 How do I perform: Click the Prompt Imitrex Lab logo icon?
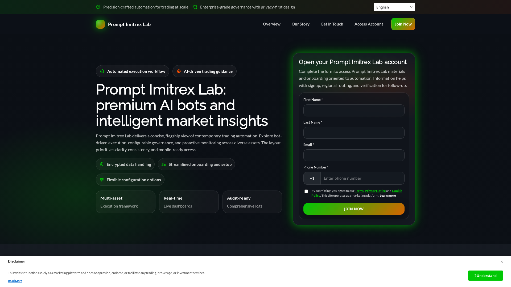point(100,24)
